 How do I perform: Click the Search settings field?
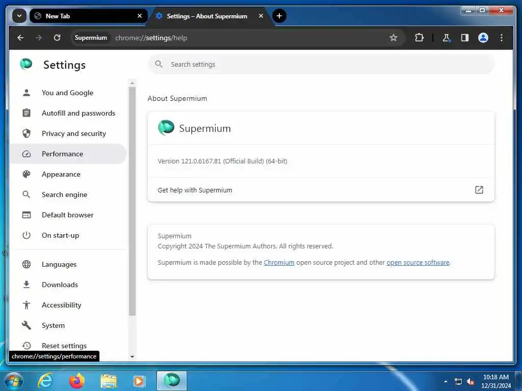click(321, 64)
